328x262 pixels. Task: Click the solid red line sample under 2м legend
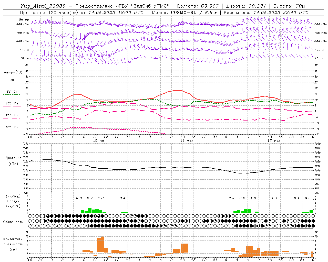[x=12, y=83]
